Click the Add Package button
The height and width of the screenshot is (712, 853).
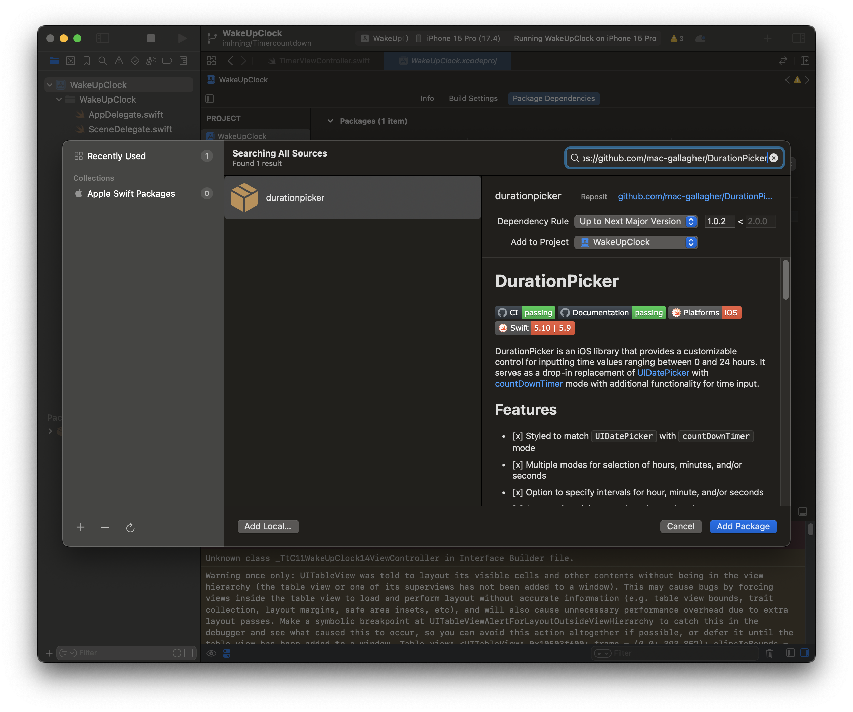click(x=743, y=526)
